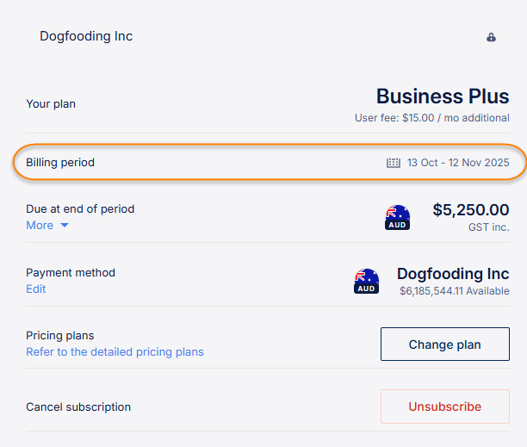Click the Business Plus plan name
527x447 pixels.
click(443, 96)
